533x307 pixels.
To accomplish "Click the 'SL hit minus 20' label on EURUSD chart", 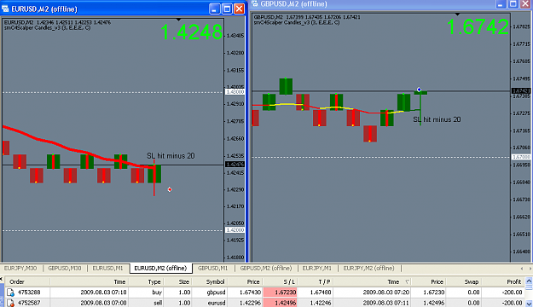I will point(171,156).
